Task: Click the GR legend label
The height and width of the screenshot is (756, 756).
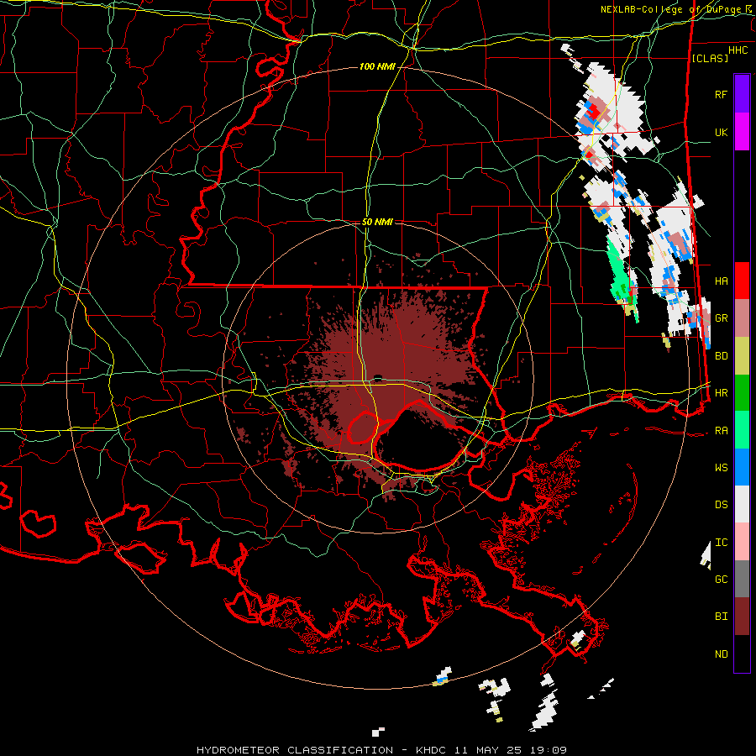Action: point(721,318)
